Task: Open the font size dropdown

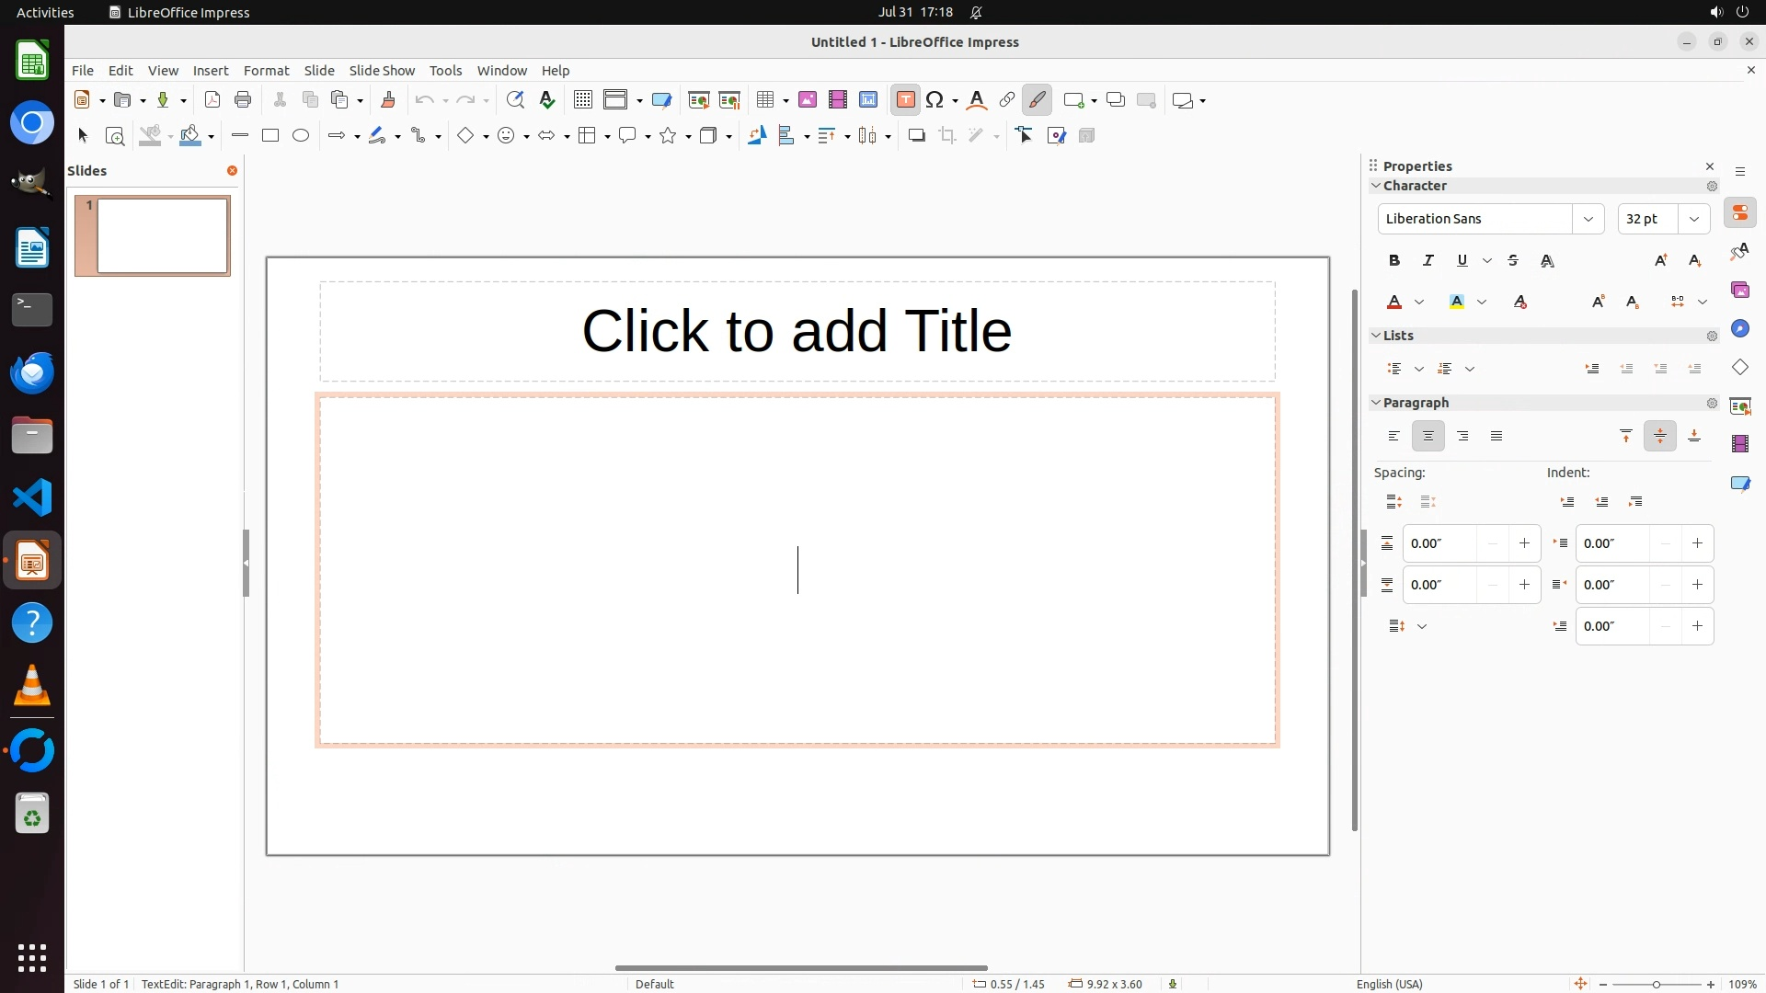Action: [x=1694, y=219]
